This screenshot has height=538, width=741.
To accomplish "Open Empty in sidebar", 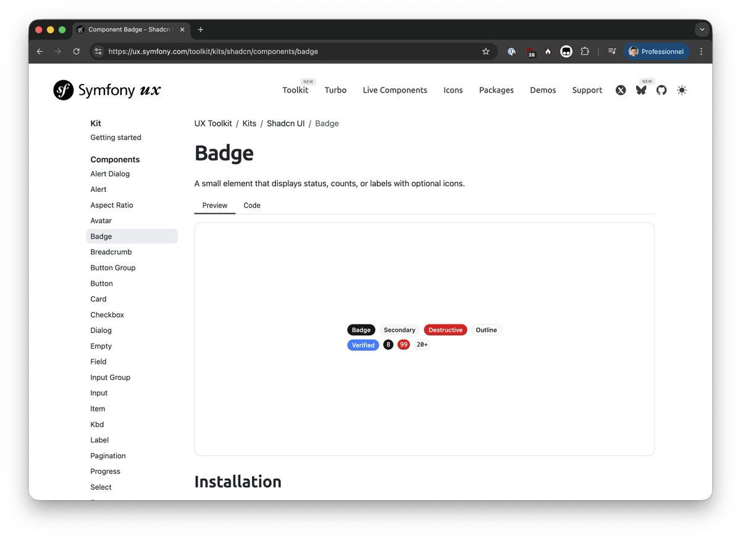I will pyautogui.click(x=101, y=346).
